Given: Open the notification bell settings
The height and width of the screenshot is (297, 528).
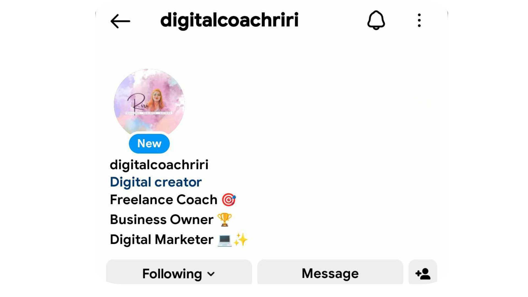Looking at the screenshot, I should tap(376, 20).
